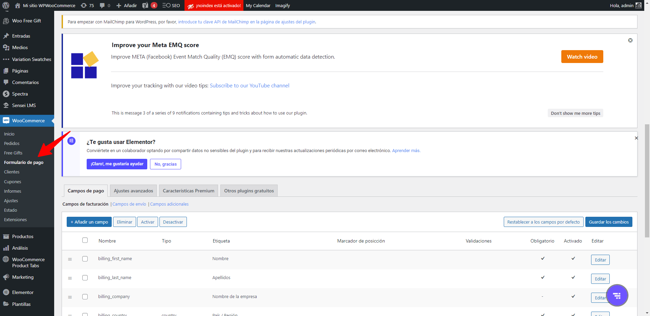
Task: Click the Watch video button
Action: (x=582, y=57)
